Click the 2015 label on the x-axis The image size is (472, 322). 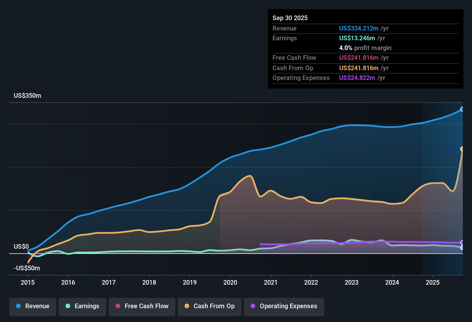pyautogui.click(x=28, y=283)
